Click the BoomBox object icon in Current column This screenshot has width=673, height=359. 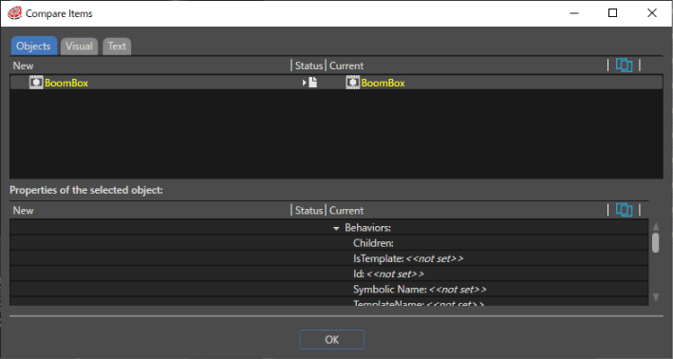click(x=353, y=83)
